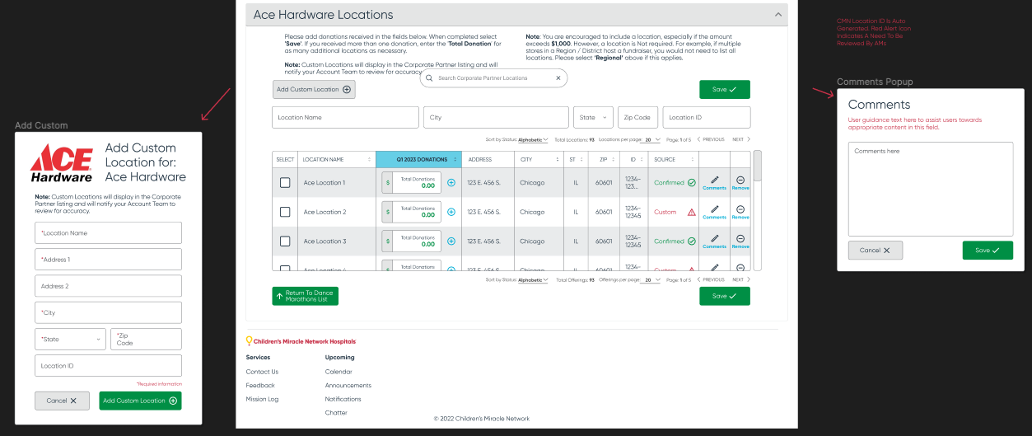Click Save button beside Return To Dance Marathons List
This screenshot has height=436, width=1032.
pos(725,296)
